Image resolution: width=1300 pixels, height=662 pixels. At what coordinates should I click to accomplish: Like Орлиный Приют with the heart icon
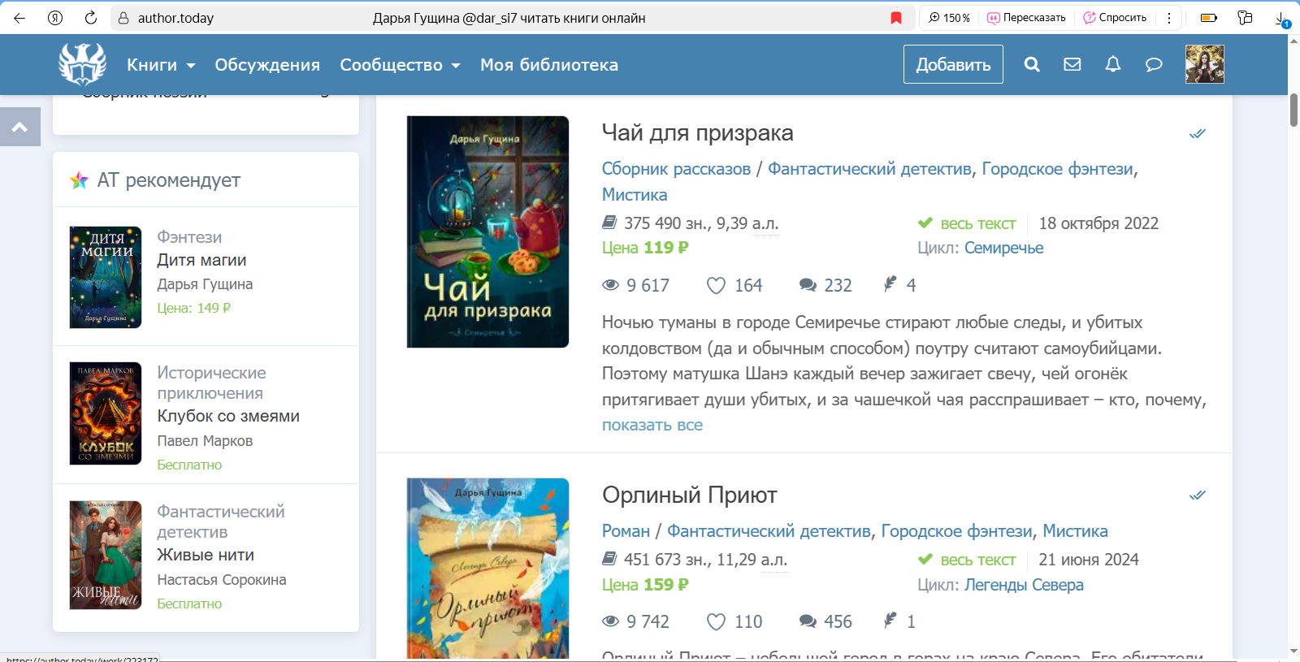[716, 621]
